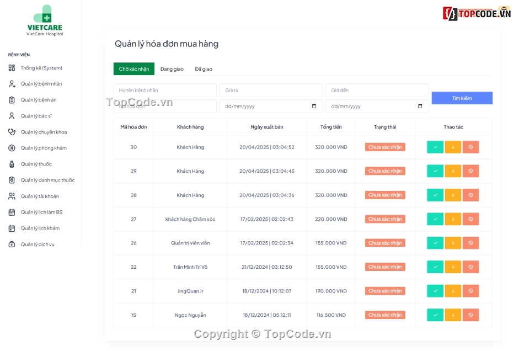Click the VIETCARE hospital logo
524x351 pixels.
pyautogui.click(x=43, y=20)
